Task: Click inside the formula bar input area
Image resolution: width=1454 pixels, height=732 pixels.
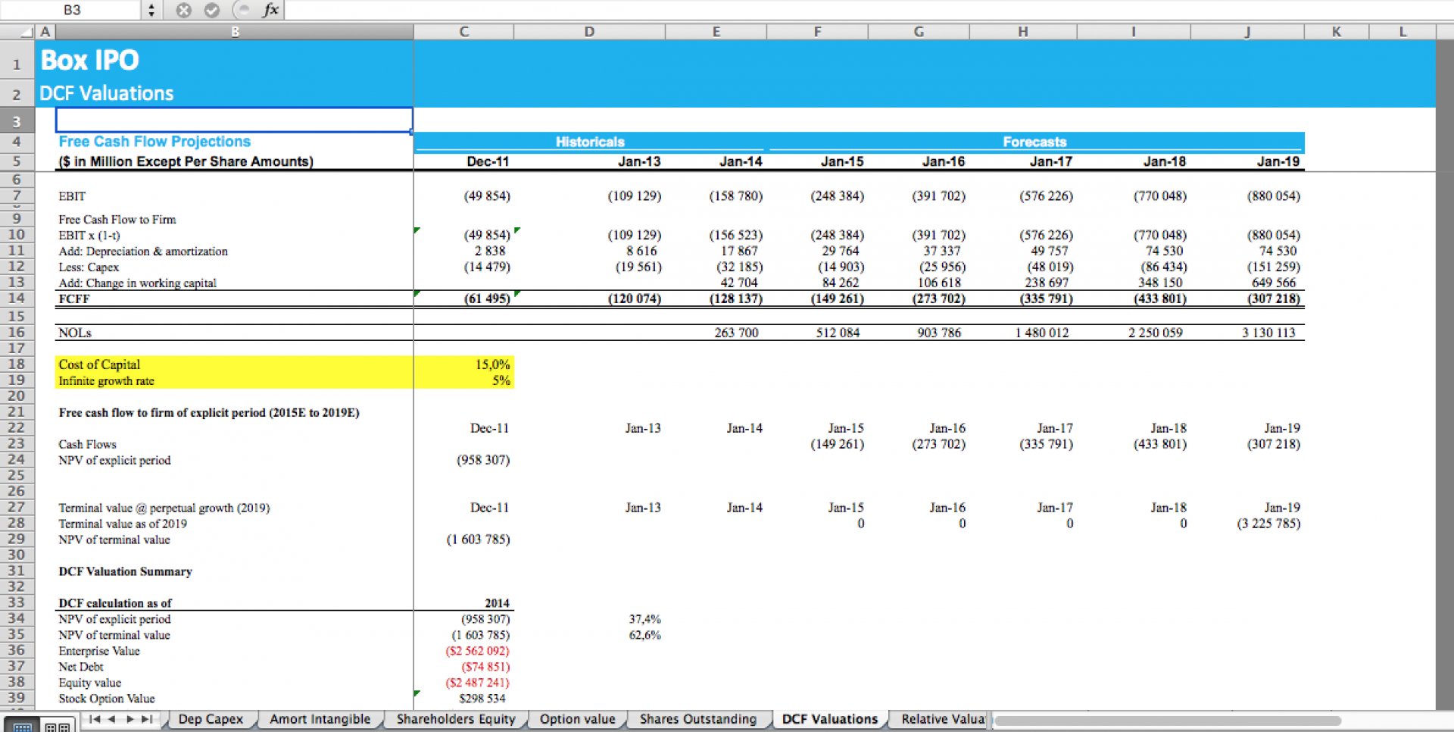Action: [x=868, y=10]
